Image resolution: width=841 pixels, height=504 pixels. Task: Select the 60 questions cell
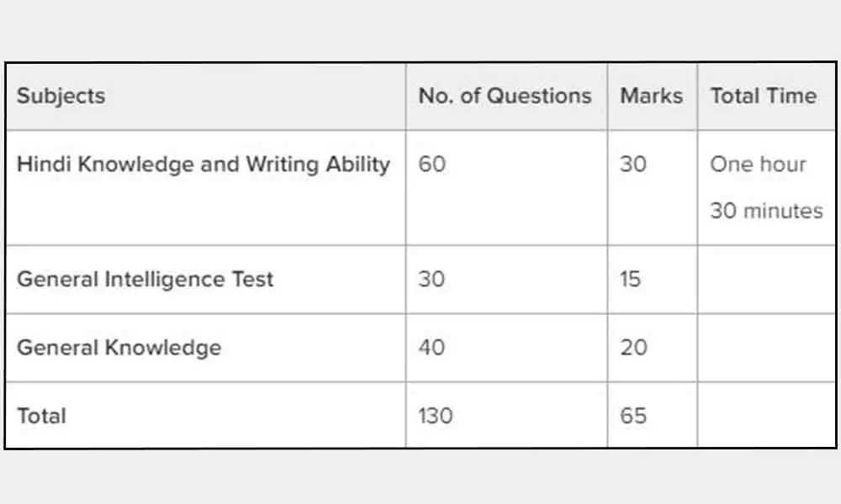(431, 164)
